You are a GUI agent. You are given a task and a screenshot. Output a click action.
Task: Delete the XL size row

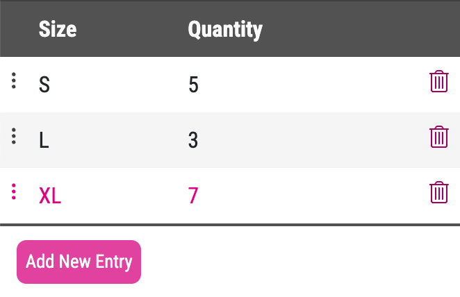point(438,192)
